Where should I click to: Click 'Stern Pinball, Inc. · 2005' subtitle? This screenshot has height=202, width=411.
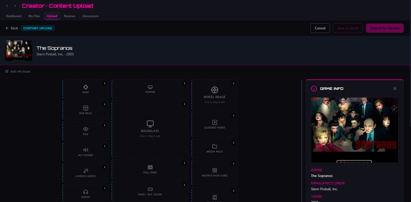point(55,54)
